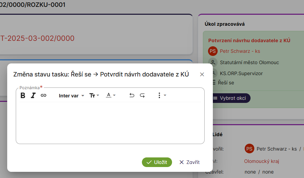Close the dialog with the X icon
This screenshot has width=304, height=178.
(202, 74)
